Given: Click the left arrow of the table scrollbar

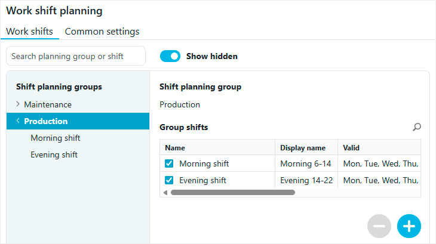Looking at the screenshot, I should pyautogui.click(x=165, y=193).
